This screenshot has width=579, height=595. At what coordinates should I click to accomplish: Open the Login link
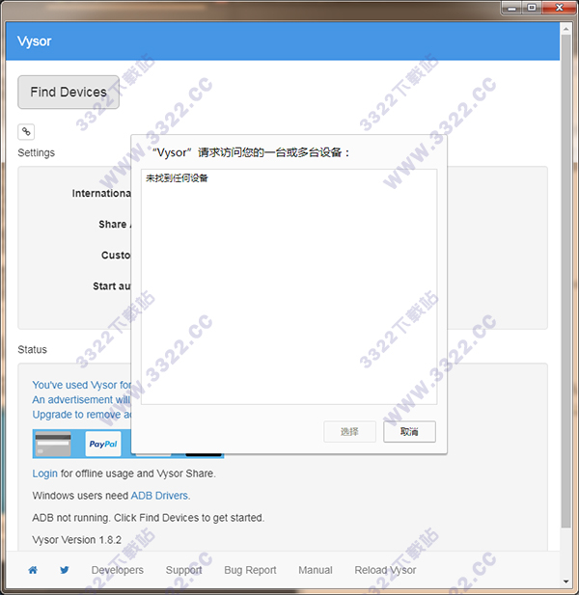(x=44, y=473)
